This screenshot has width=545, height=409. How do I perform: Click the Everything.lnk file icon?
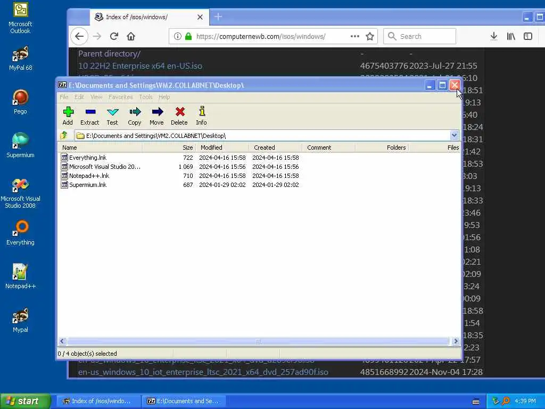coord(64,157)
